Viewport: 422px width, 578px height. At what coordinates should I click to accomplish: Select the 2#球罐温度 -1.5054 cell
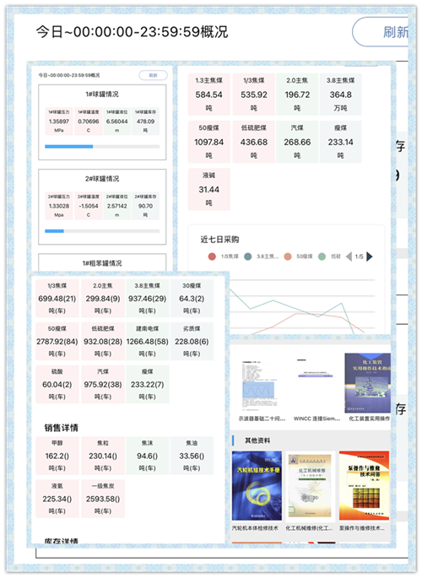tap(89, 206)
